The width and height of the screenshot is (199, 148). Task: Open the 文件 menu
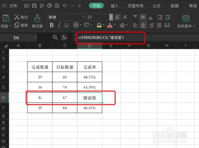(14, 6)
